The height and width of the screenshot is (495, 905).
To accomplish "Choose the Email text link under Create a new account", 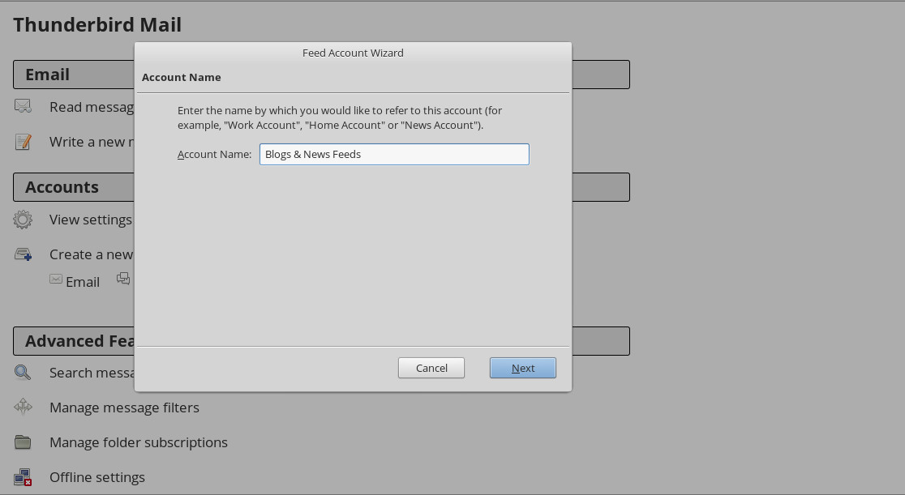I will 83,282.
